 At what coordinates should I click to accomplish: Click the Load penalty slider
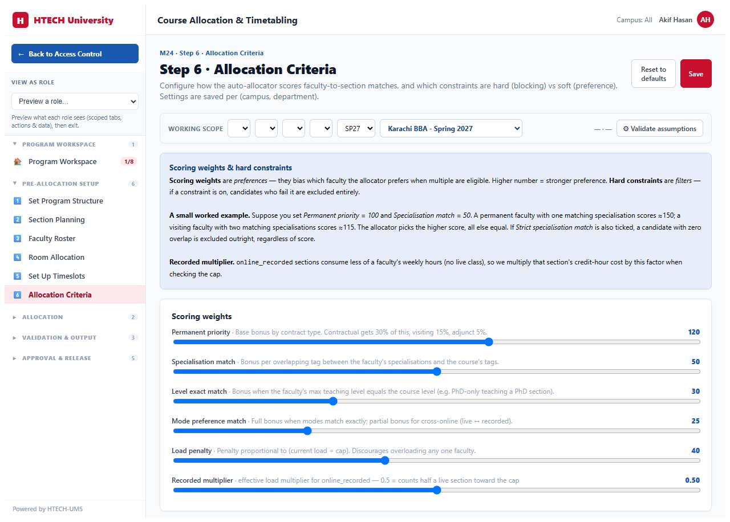tap(436, 460)
